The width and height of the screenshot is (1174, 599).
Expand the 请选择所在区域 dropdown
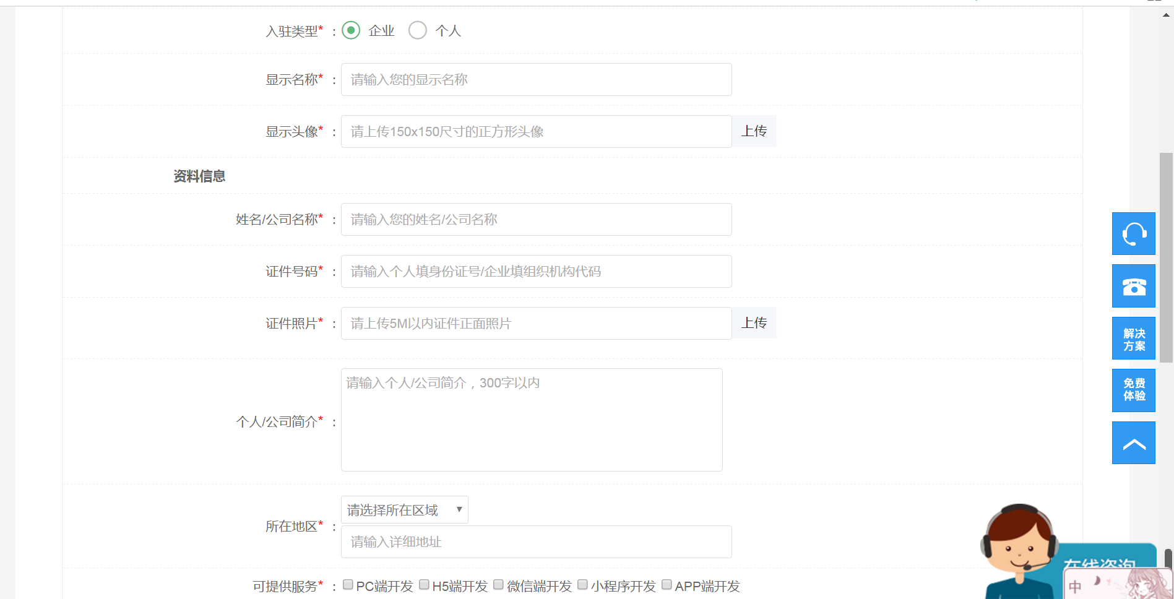404,510
